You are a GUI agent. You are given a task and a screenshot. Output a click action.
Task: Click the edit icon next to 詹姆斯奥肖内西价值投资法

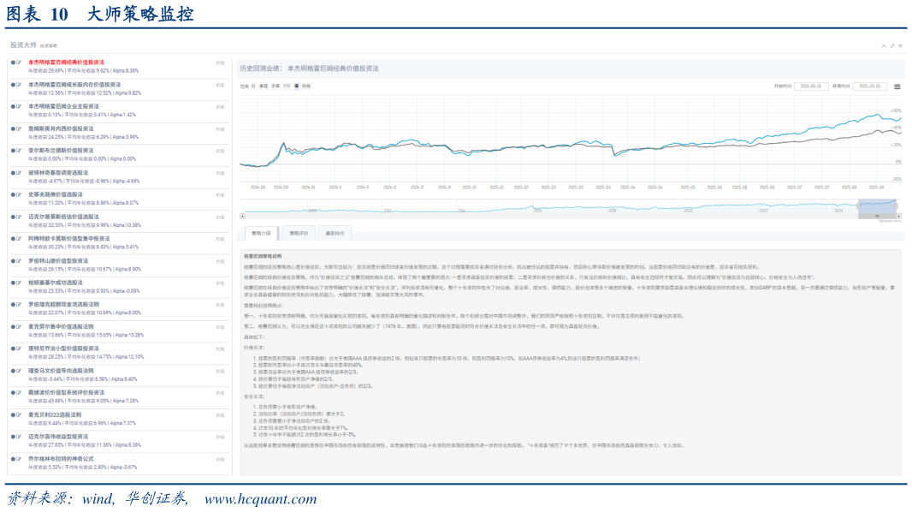19,127
